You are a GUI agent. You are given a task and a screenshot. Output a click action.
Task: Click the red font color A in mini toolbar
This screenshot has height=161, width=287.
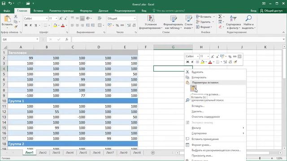(210, 62)
